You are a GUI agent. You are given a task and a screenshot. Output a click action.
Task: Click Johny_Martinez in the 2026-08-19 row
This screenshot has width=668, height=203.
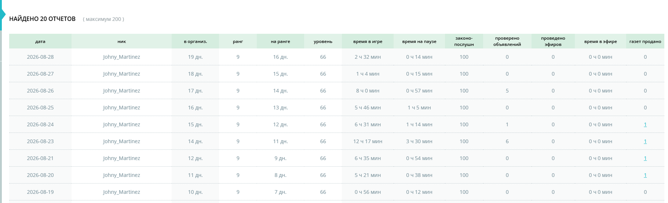121,192
